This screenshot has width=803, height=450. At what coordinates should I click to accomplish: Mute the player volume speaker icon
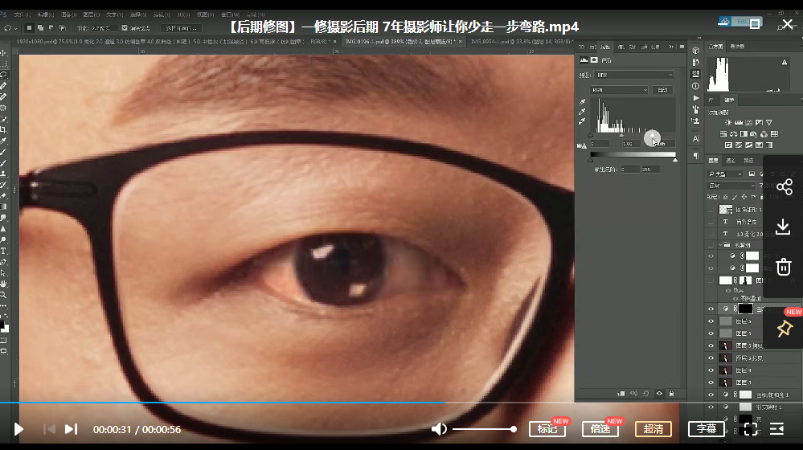(439, 429)
